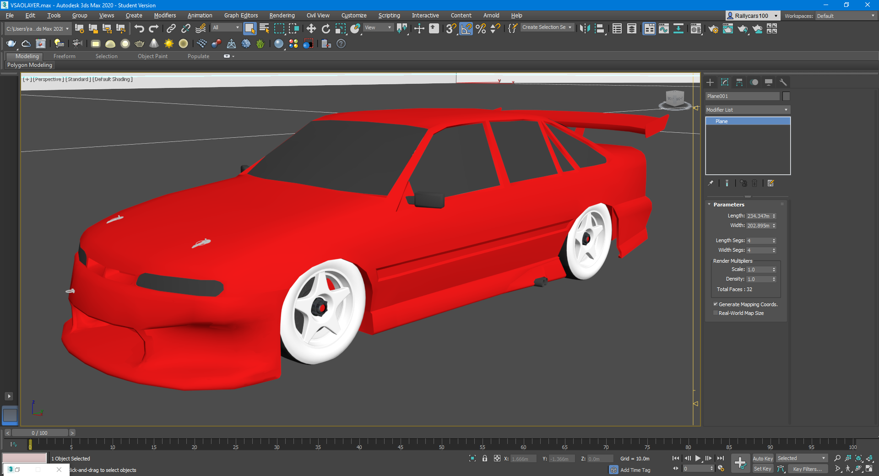Viewport: 879px width, 476px height.
Task: Click Play Animation button
Action: point(698,458)
